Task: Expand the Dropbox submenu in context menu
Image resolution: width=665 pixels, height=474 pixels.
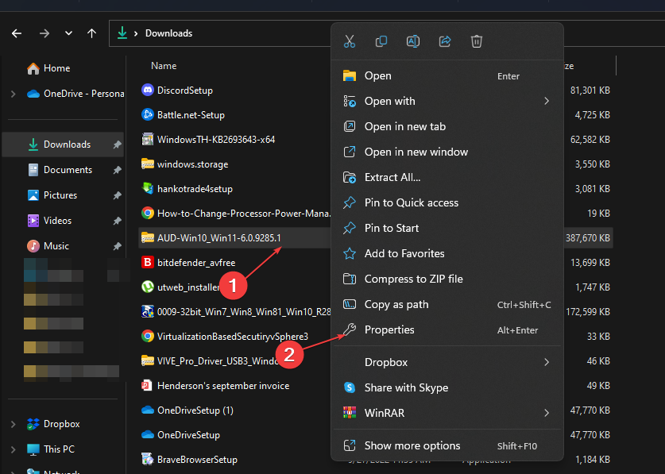Action: click(x=447, y=363)
